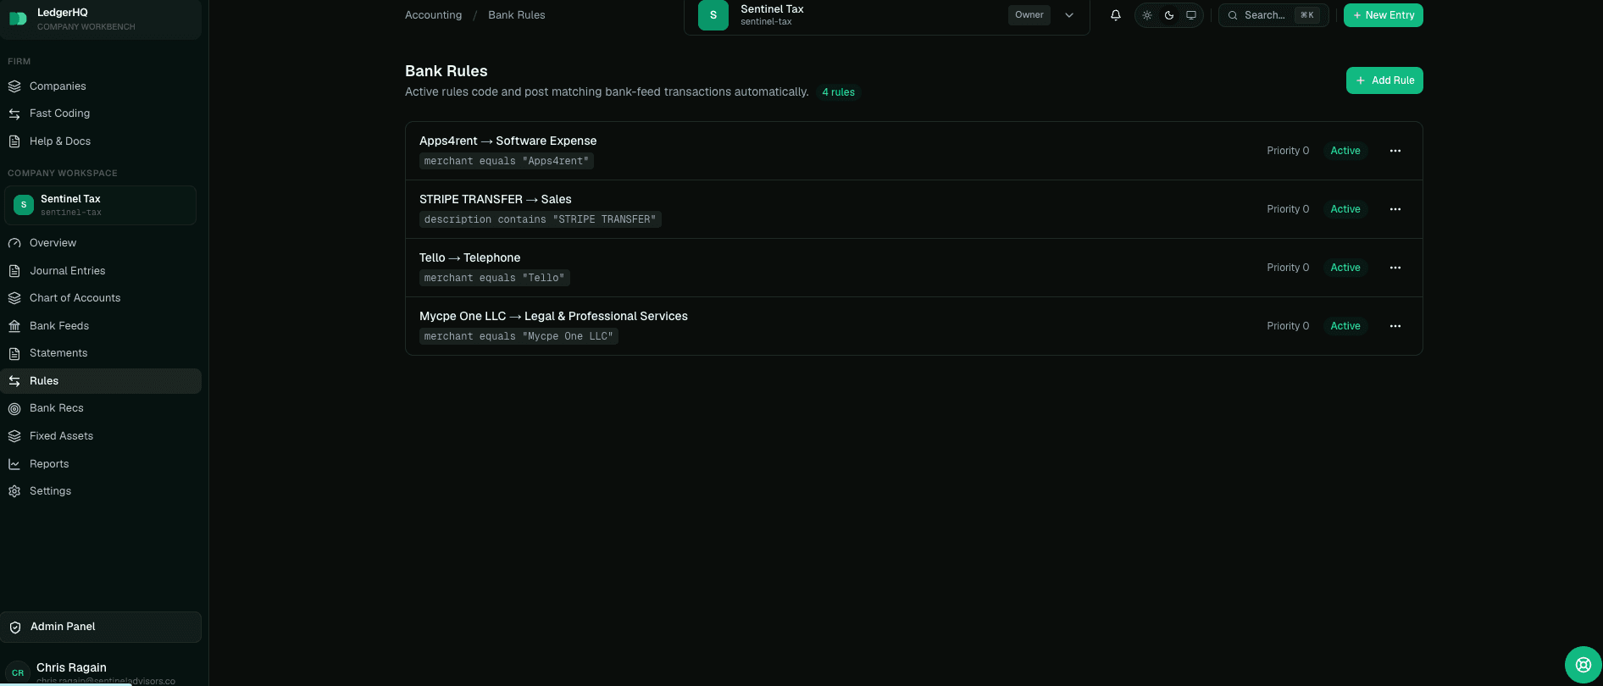Click the Journal Entries icon
The height and width of the screenshot is (686, 1603).
tap(14, 271)
